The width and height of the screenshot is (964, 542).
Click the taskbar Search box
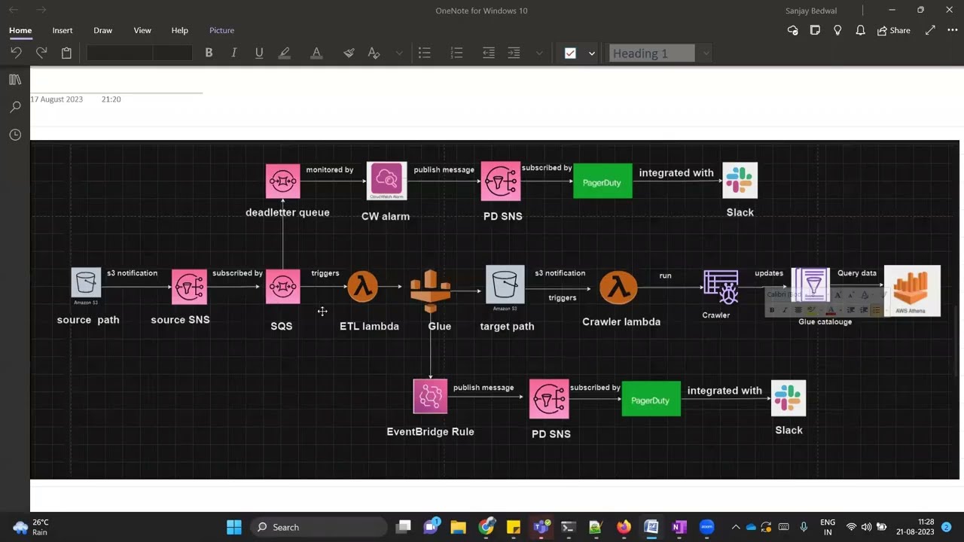pyautogui.click(x=318, y=527)
